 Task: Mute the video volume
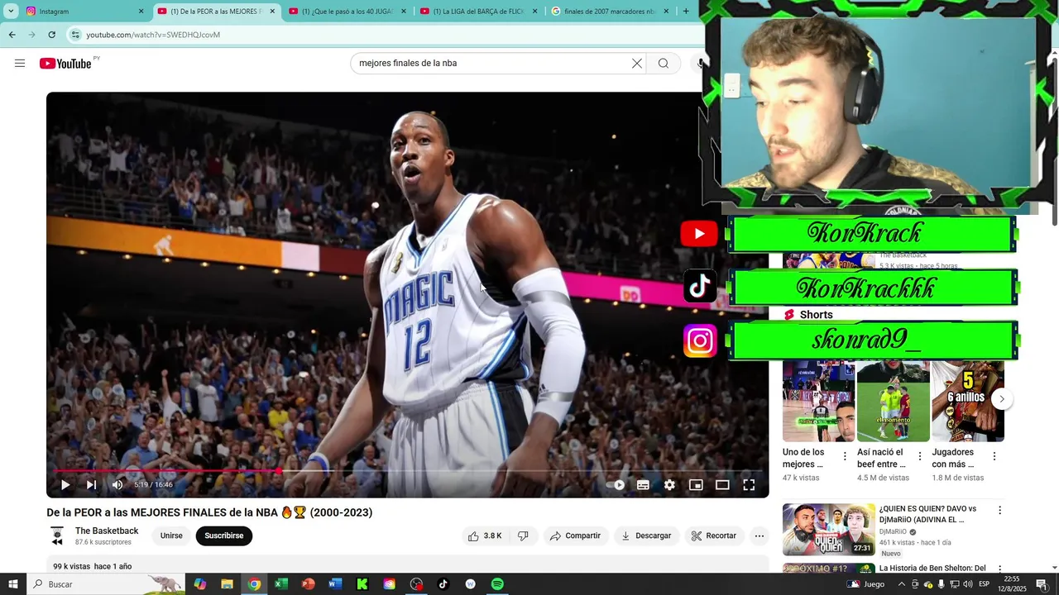click(117, 485)
